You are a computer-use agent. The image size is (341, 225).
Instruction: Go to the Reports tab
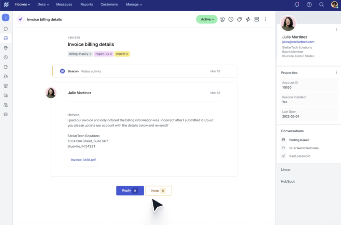pyautogui.click(x=86, y=4)
